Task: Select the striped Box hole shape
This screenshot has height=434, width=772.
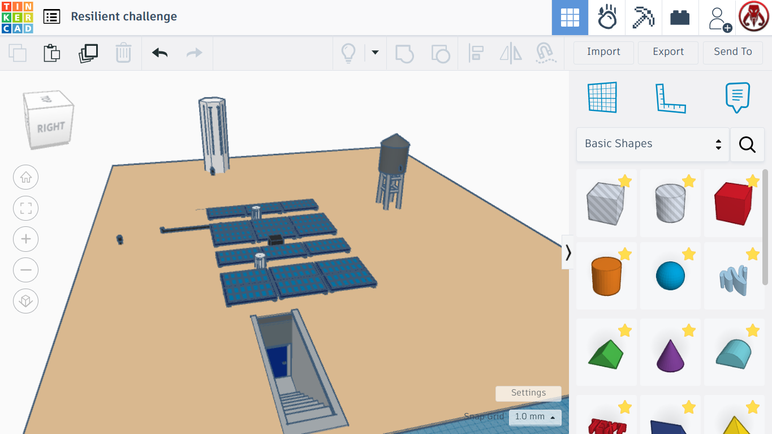Action: pos(606,203)
